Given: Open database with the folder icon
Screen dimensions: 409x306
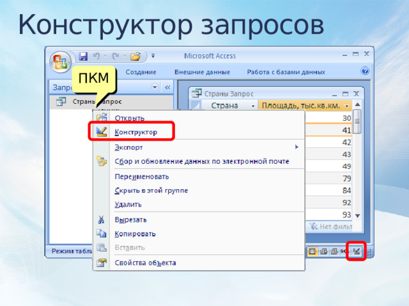Looking at the screenshot, I should (x=135, y=56).
